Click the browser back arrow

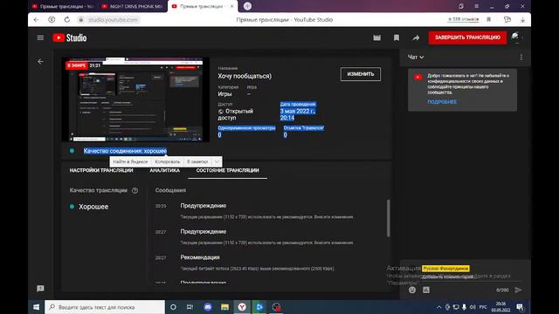36,19
